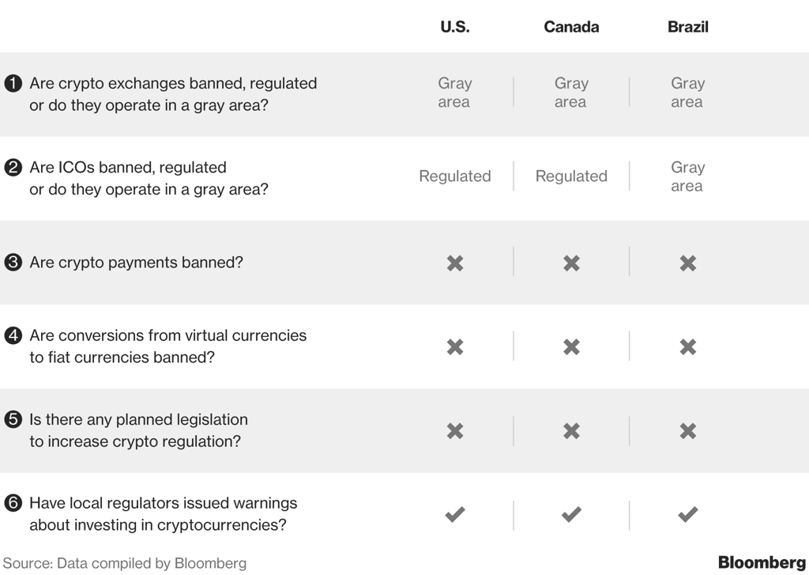Click Canada Gray area label for crypto exchanges
The width and height of the screenshot is (809, 575).
coord(571,93)
